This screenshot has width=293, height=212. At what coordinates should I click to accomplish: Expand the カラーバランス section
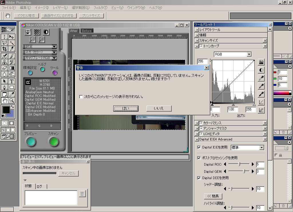[197, 123]
